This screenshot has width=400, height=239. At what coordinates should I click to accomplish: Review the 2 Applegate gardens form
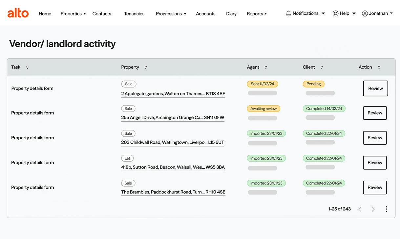point(375,89)
